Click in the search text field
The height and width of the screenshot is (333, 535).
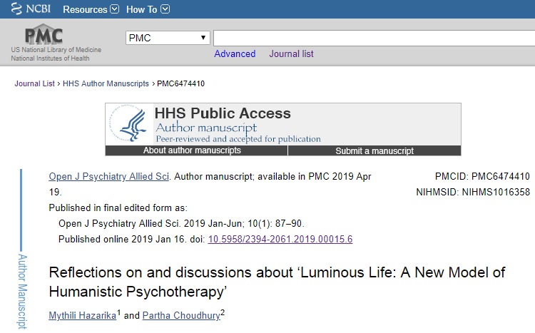point(371,38)
